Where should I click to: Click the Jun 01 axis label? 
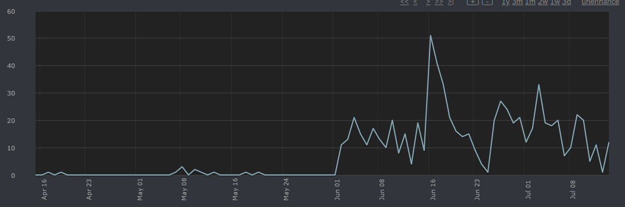tap(337, 189)
